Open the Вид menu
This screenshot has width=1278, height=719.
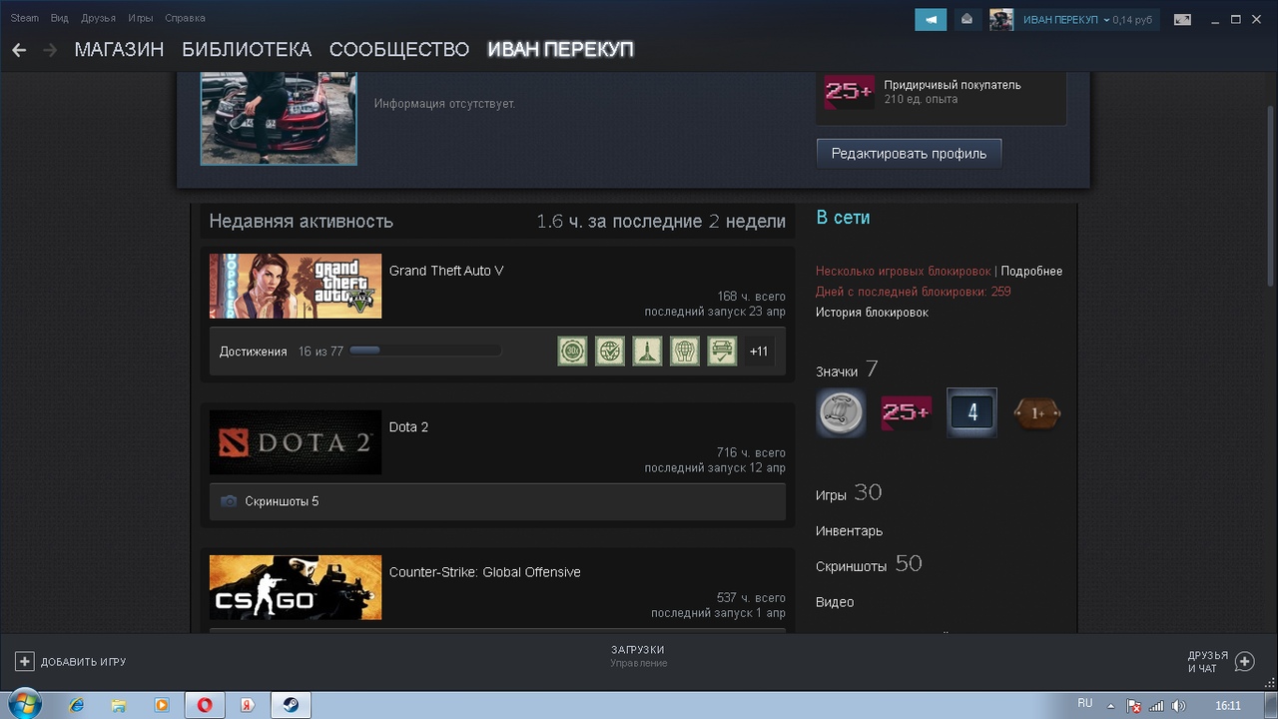60,18
